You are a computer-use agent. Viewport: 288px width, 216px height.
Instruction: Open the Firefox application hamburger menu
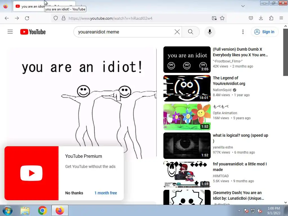coord(281,18)
